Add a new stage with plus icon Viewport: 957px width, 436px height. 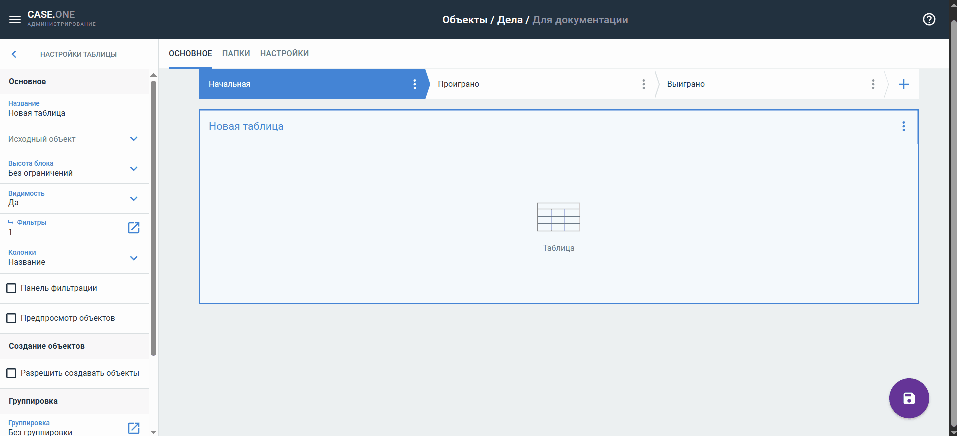(x=903, y=84)
